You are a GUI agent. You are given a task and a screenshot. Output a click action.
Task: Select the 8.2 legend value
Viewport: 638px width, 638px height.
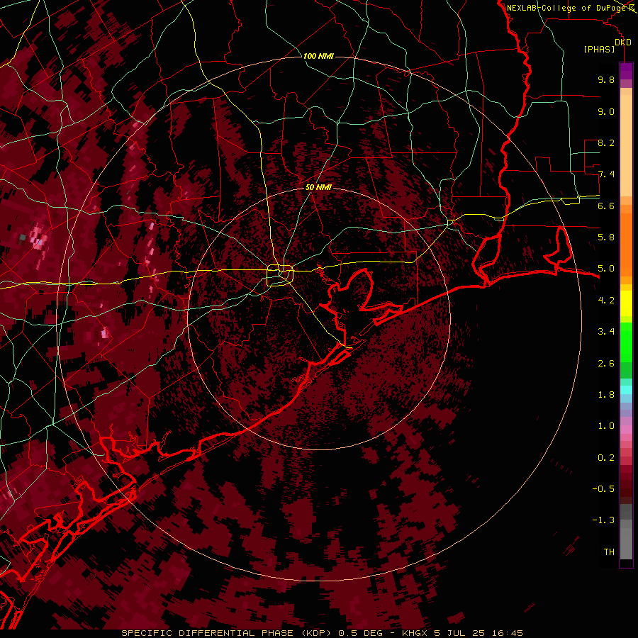point(606,142)
